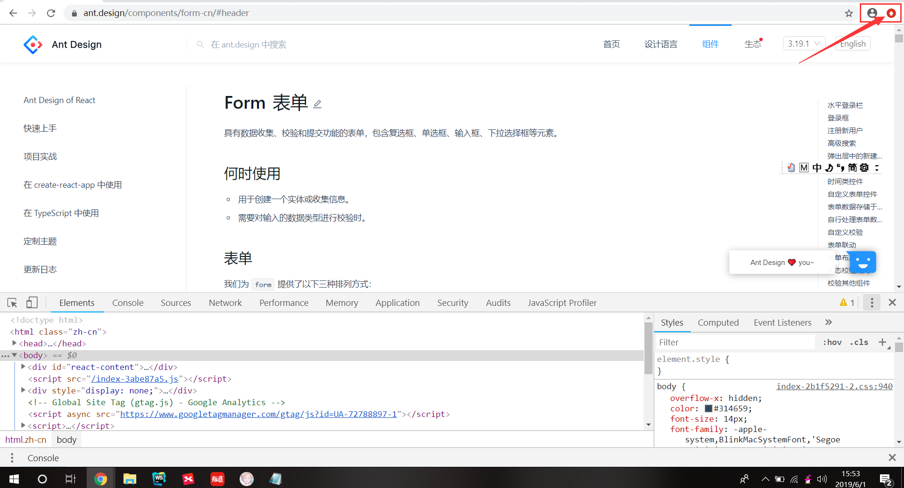Expand the collapsed script node
The width and height of the screenshot is (904, 488).
(23, 425)
